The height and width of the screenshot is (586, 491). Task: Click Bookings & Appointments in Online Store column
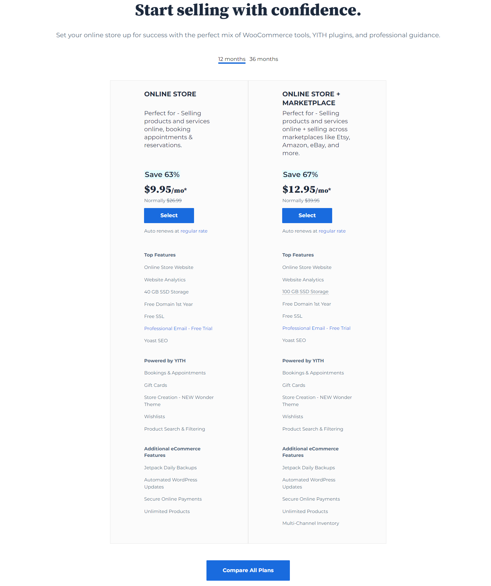point(175,373)
